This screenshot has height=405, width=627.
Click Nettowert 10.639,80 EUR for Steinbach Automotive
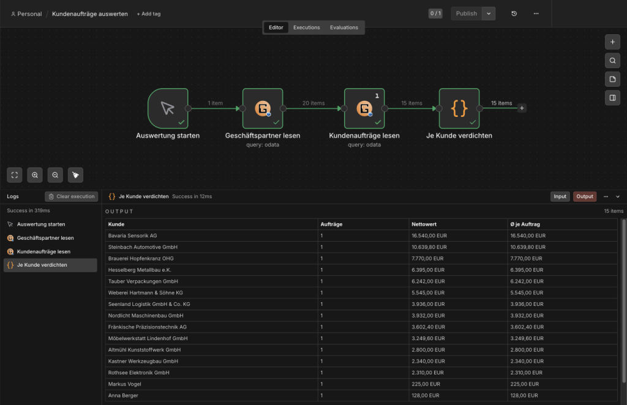point(458,247)
